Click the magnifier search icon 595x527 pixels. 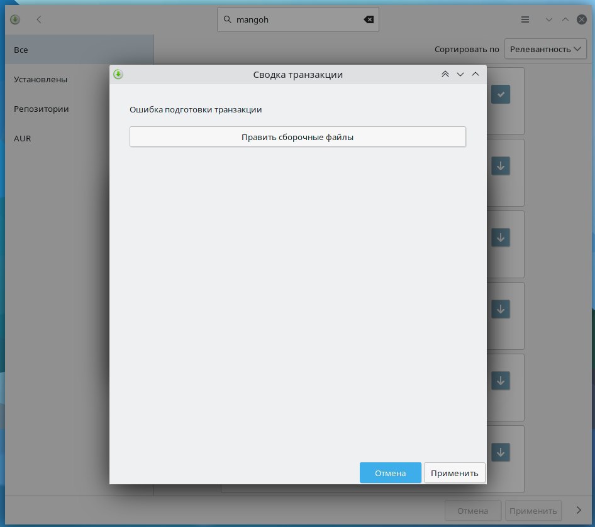tap(227, 19)
